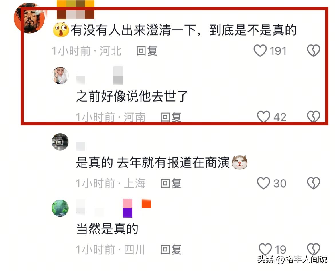Screen dimensions: 335x271
Task: Tap broken heart on Shanghai reply
Action: click(x=314, y=183)
